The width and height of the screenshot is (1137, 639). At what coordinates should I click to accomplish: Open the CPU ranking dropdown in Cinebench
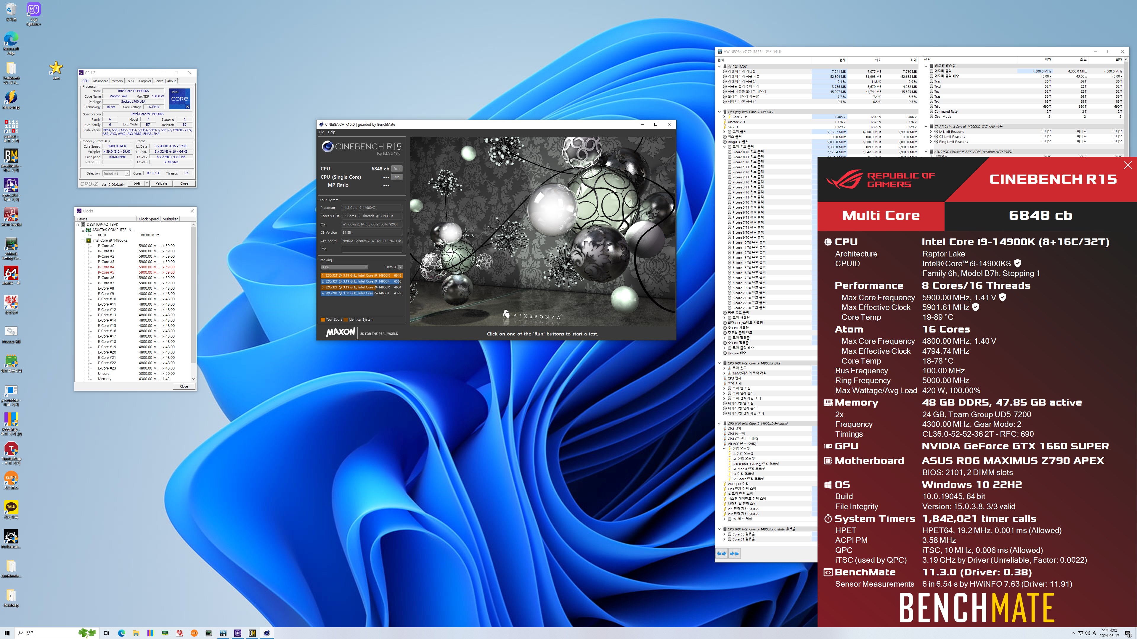[x=345, y=267]
